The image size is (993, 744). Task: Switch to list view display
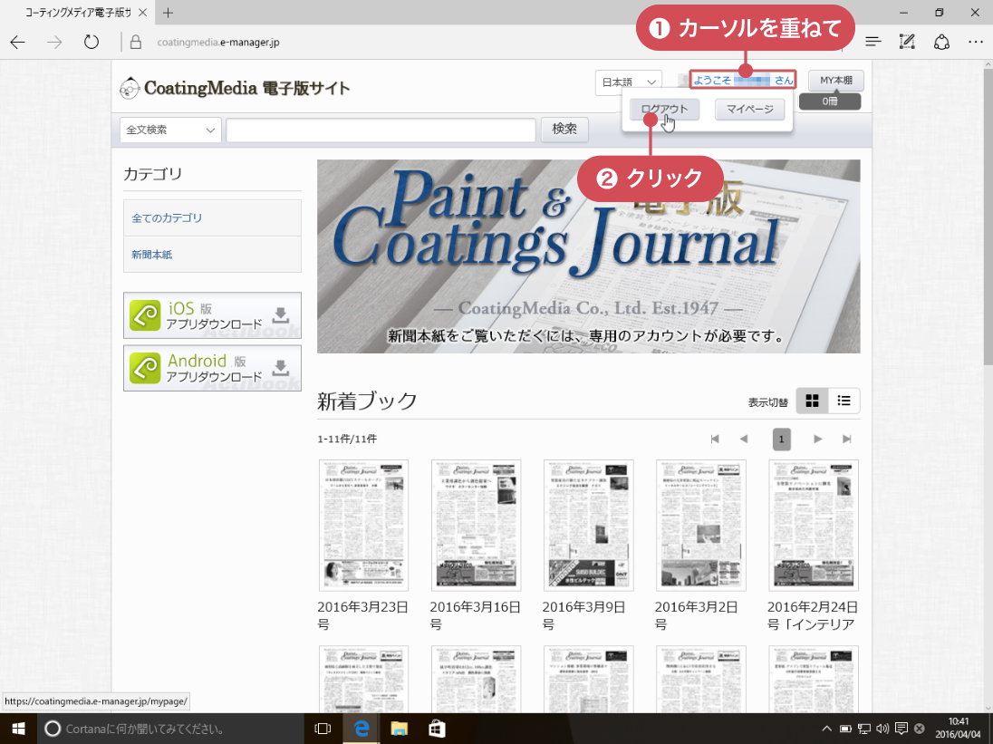[x=844, y=401]
